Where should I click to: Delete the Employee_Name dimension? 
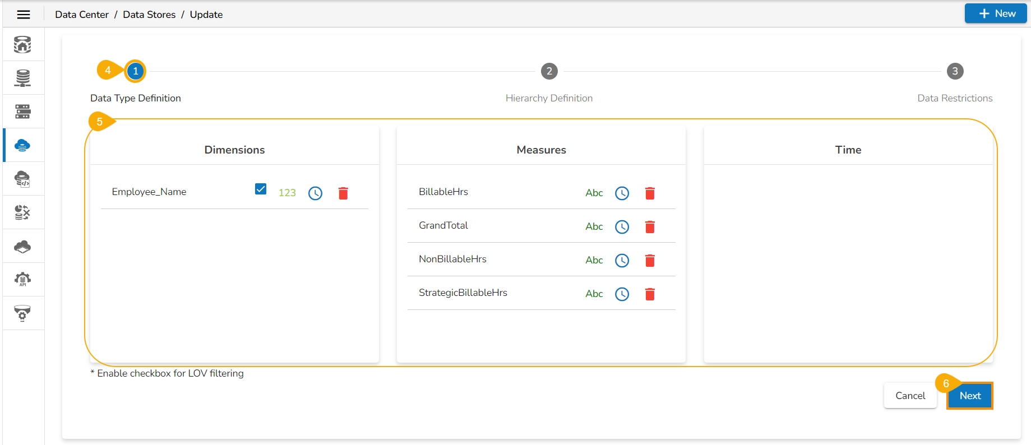tap(343, 193)
